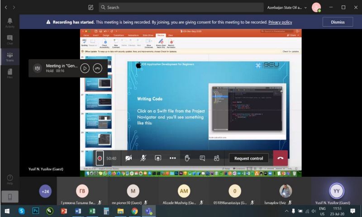Leave the call with red button
Viewport: 362px width, 217px height.
click(280, 158)
